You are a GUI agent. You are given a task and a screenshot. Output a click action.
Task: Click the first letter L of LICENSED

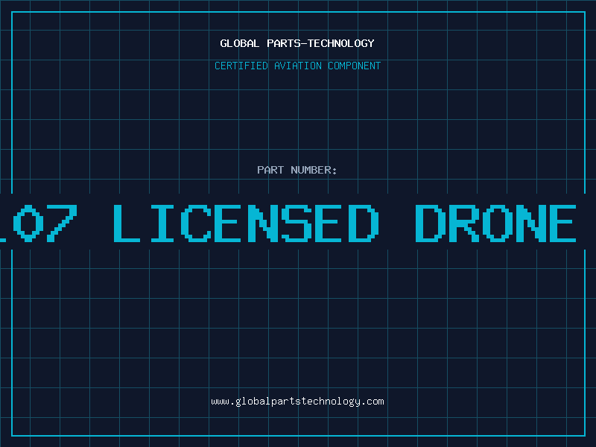(x=127, y=223)
